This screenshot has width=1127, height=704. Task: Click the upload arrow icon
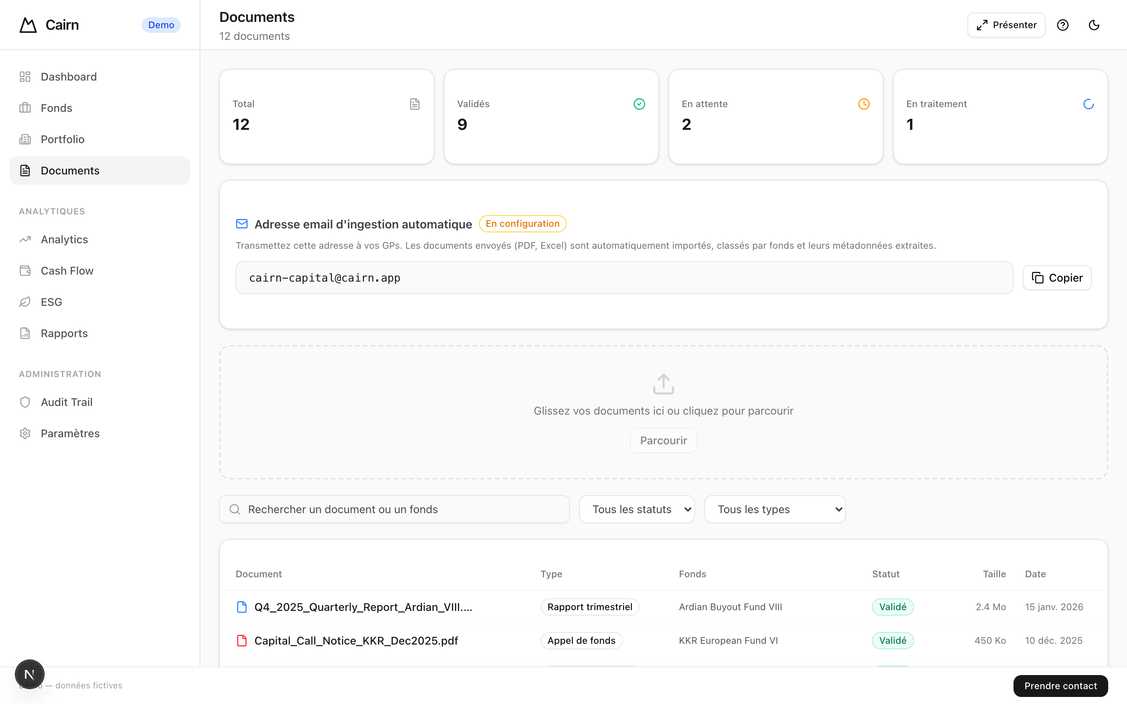663,384
